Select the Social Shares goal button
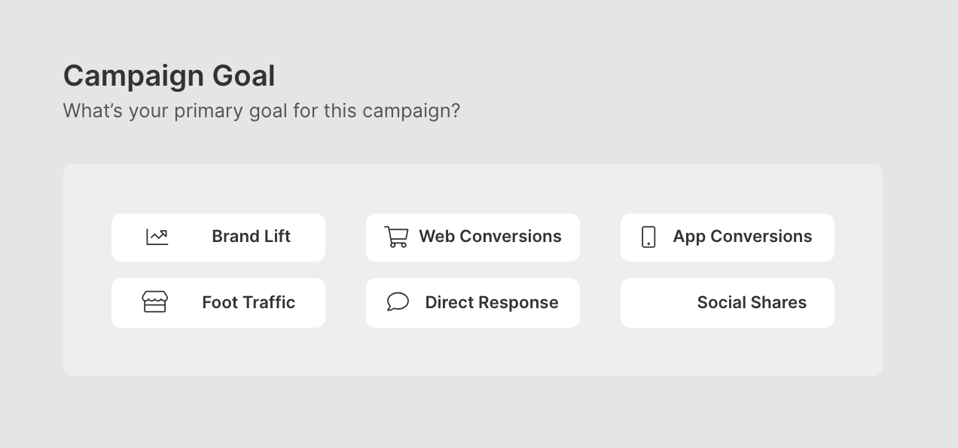958x448 pixels. 728,303
